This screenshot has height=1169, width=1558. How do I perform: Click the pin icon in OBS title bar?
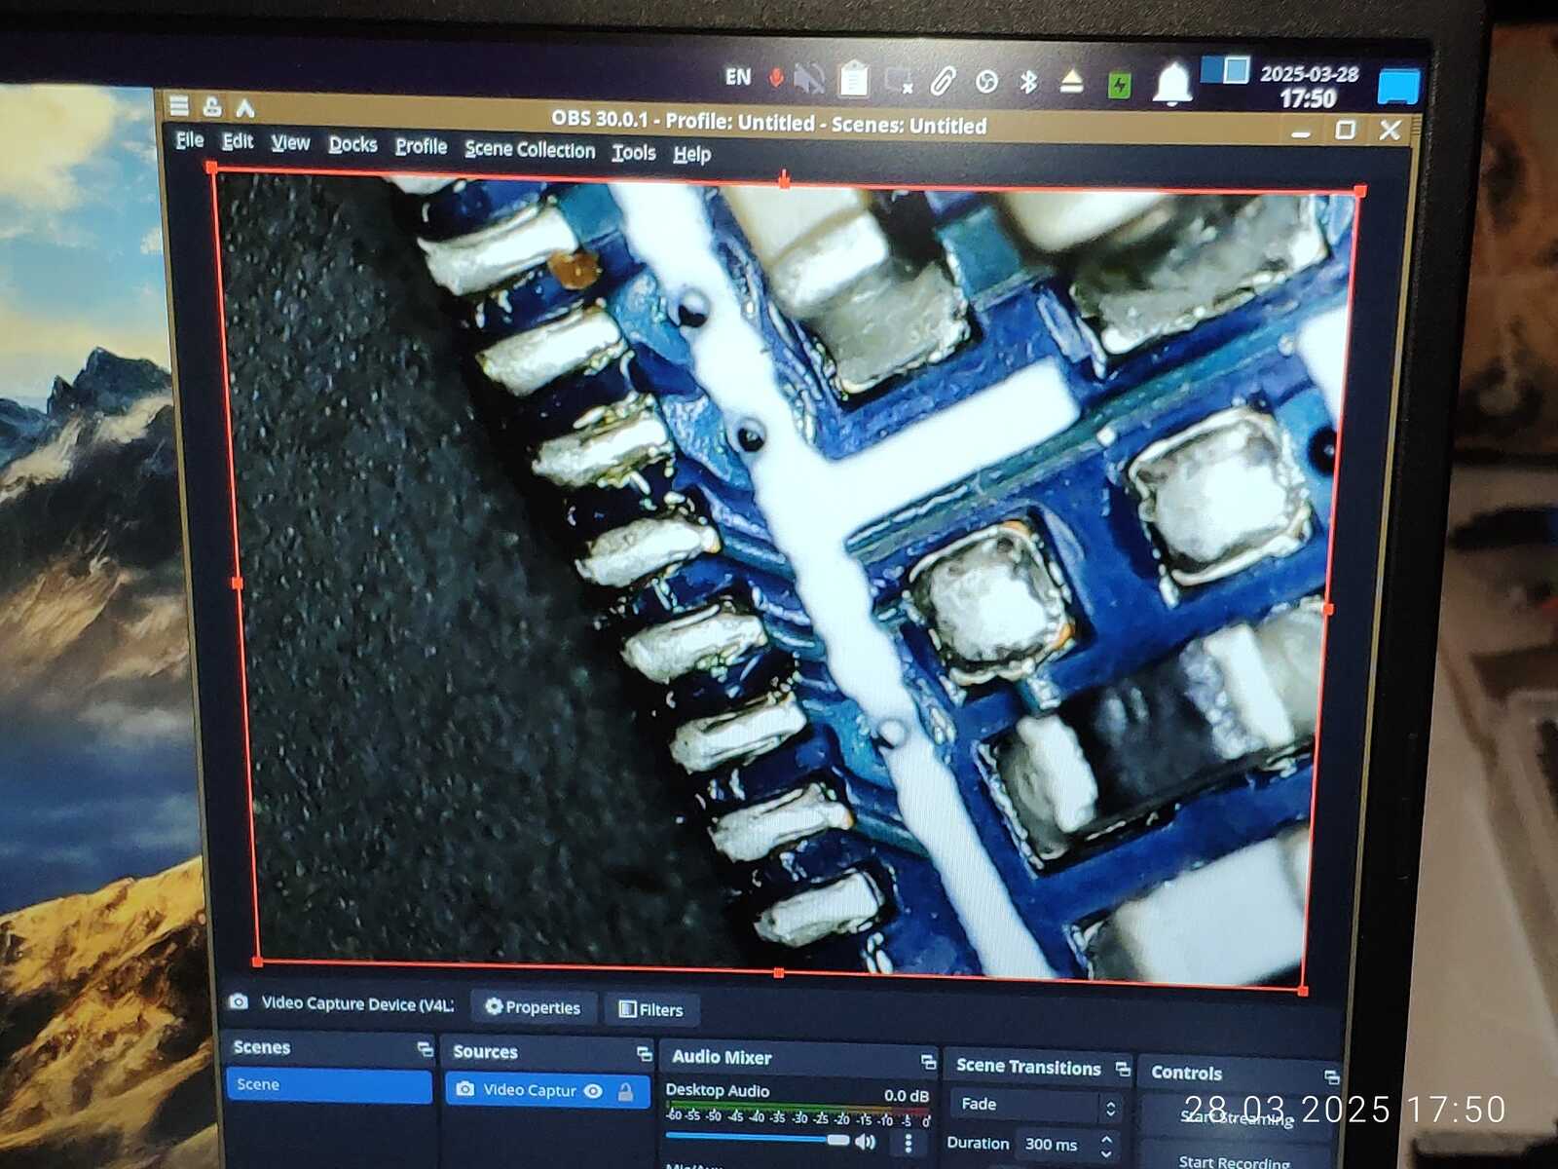click(x=211, y=106)
